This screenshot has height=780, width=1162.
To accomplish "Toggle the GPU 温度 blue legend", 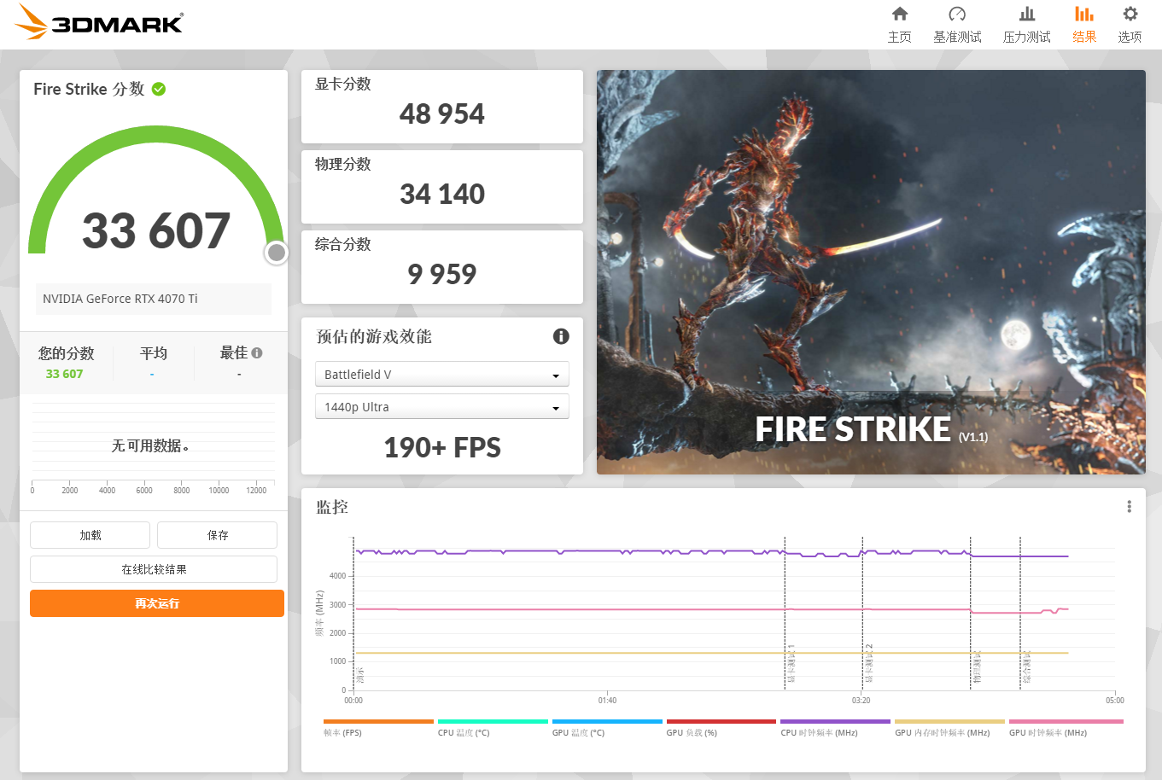I will coord(607,728).
